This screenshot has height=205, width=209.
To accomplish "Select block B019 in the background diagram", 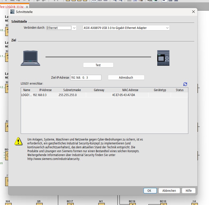I will 132,204.
